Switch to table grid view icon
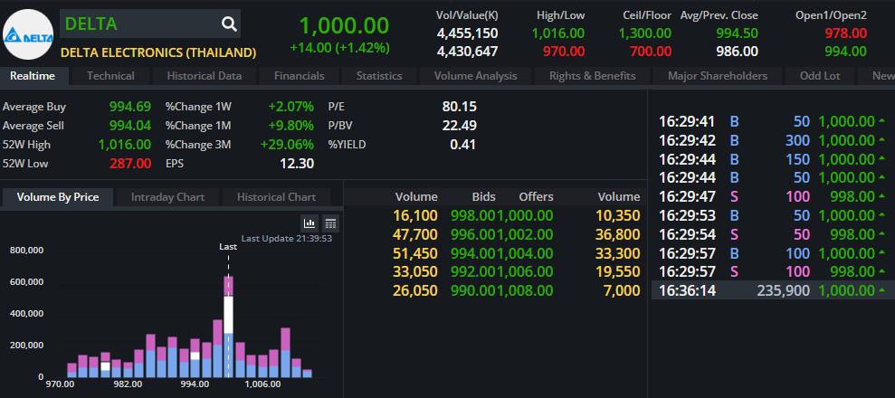The image size is (895, 398). point(330,223)
